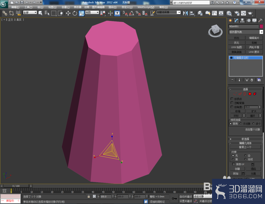This screenshot has width=265, height=204.
Task: Choose the 法线 constraint radio button
Action: point(245,159)
